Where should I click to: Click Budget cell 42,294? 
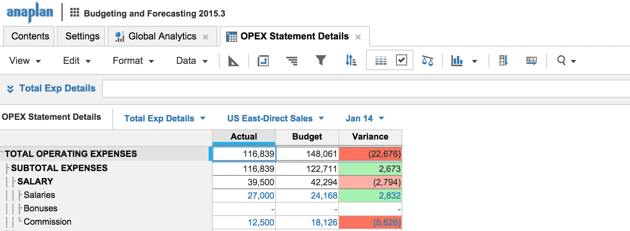point(307,182)
